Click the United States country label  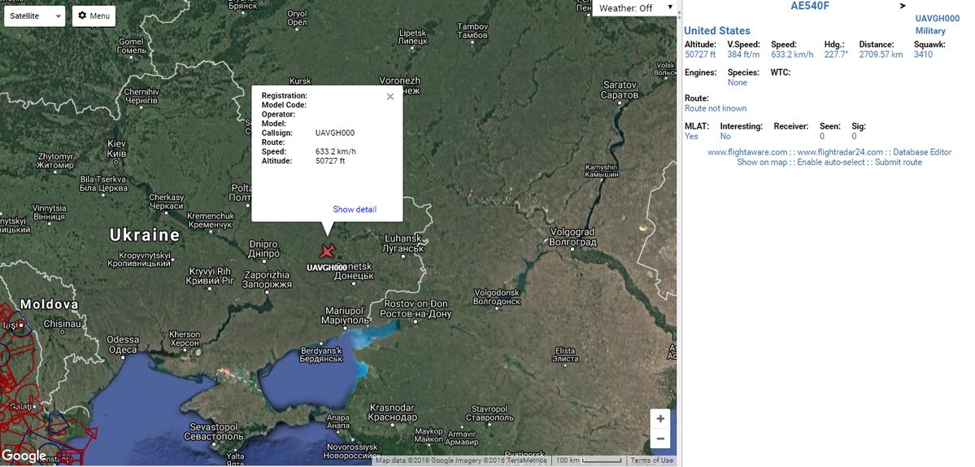click(x=717, y=30)
